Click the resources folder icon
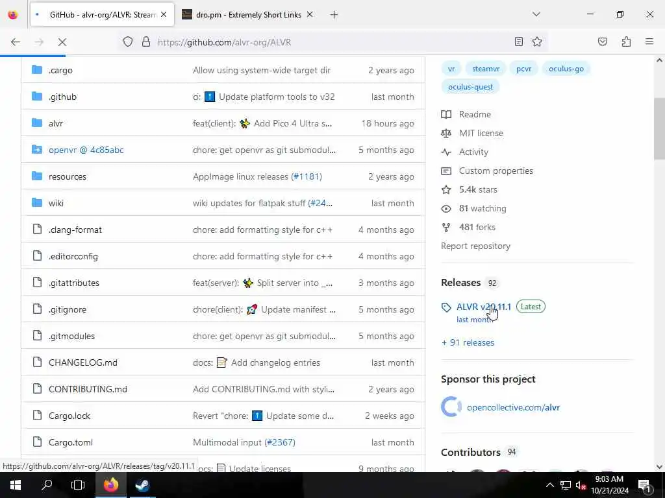665x498 pixels. coord(37,176)
